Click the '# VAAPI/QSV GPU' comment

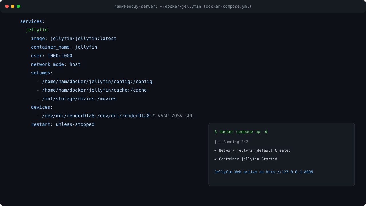click(x=173, y=116)
